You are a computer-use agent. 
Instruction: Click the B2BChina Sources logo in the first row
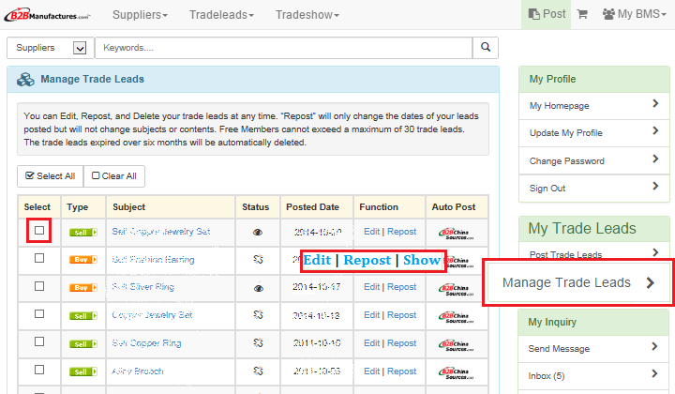coord(455,232)
